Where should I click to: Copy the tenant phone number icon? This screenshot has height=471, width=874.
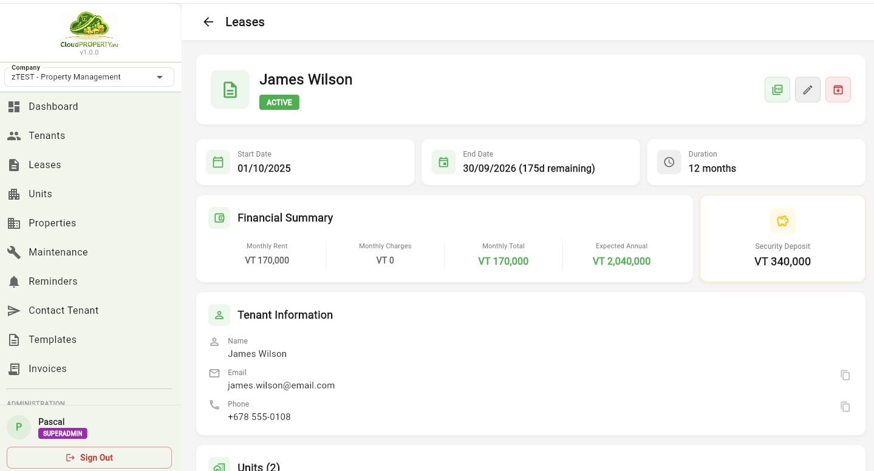tap(845, 407)
